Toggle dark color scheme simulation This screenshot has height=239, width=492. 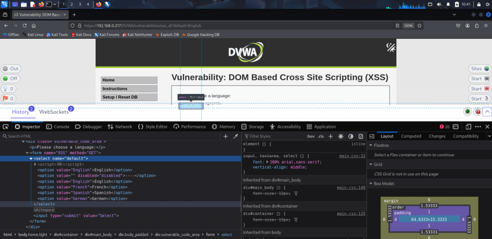[x=351, y=136]
